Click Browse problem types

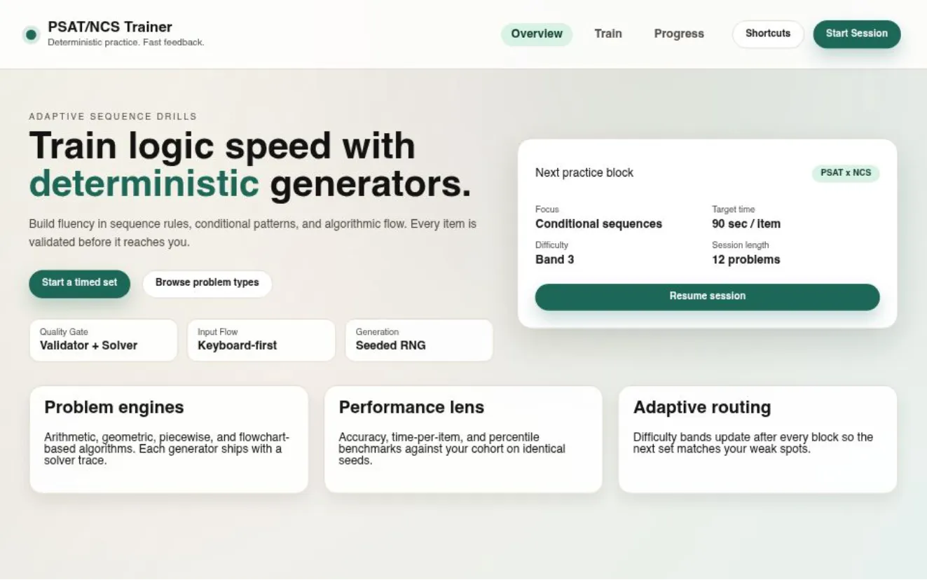point(207,283)
